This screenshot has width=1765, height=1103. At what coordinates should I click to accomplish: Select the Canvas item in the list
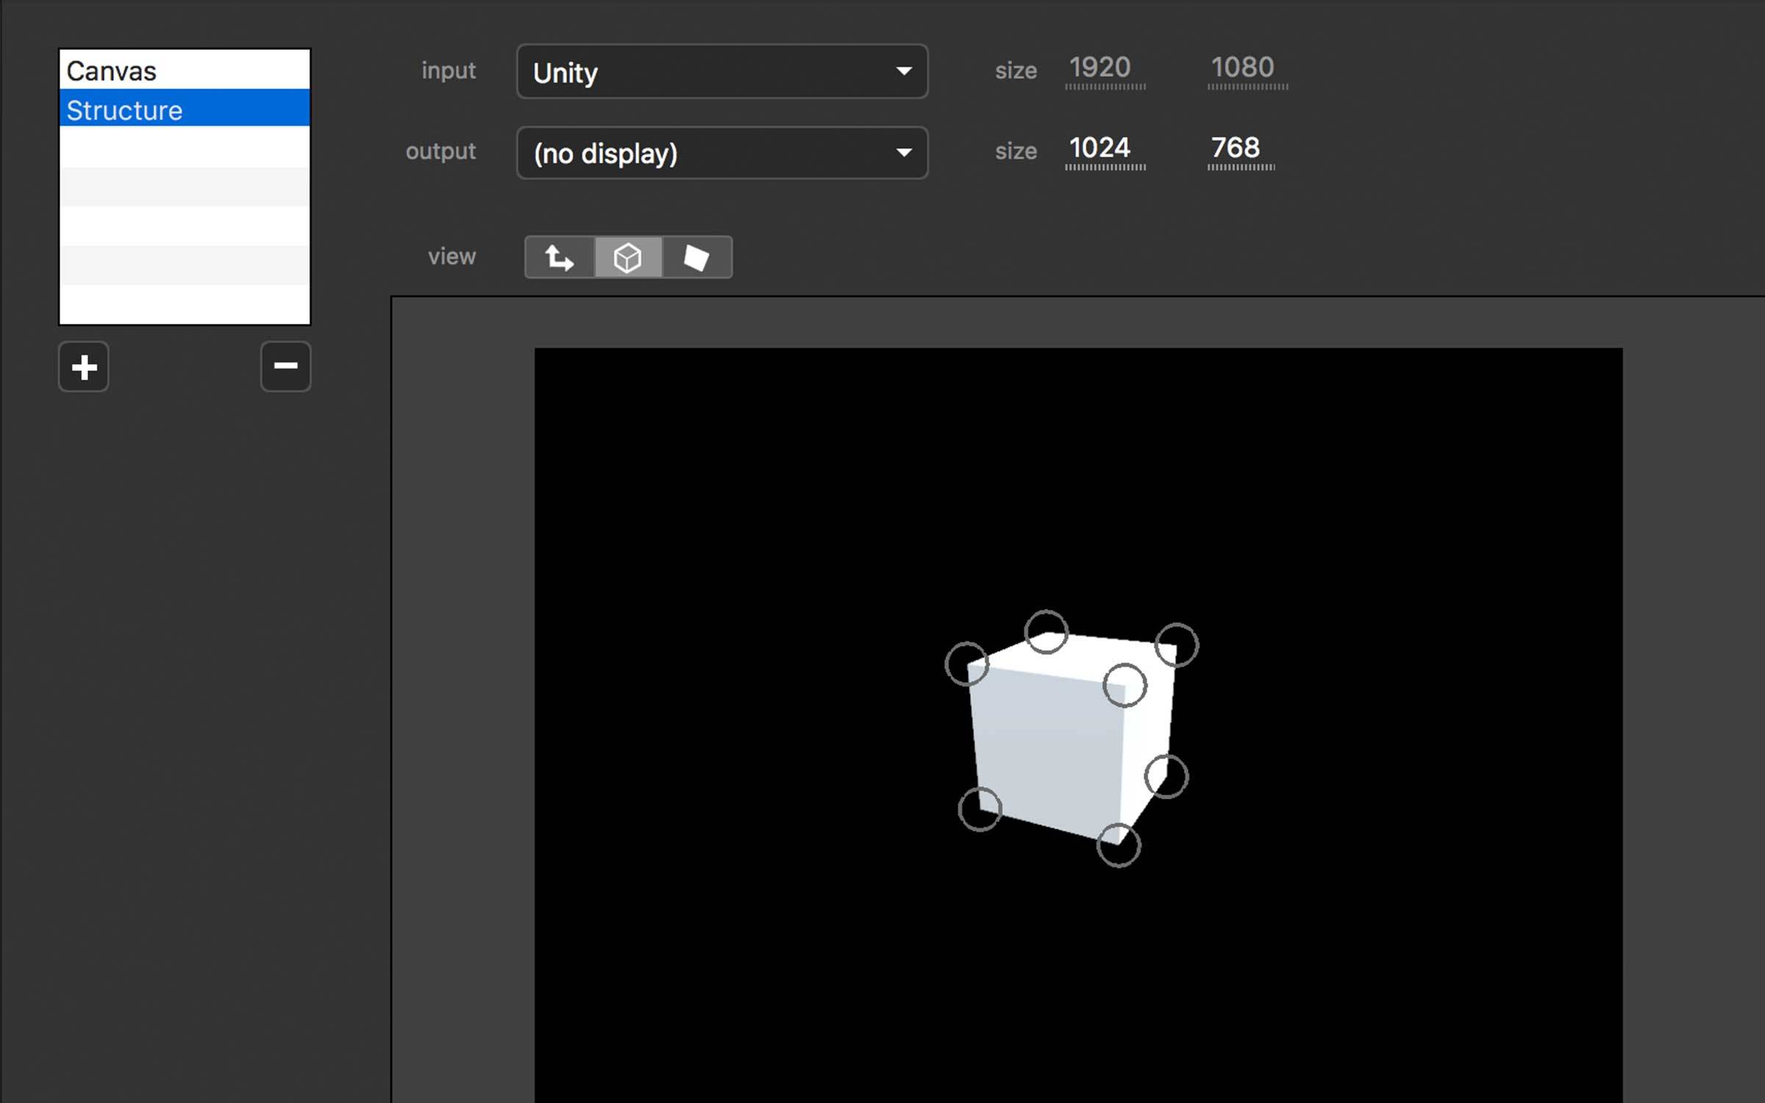[184, 71]
